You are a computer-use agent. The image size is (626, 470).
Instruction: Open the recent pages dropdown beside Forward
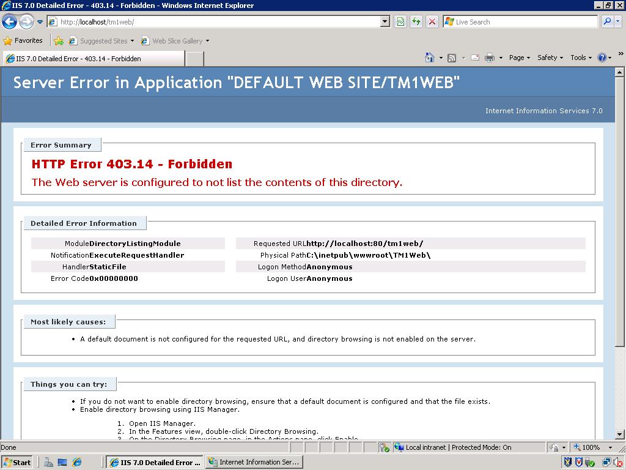[x=40, y=22]
